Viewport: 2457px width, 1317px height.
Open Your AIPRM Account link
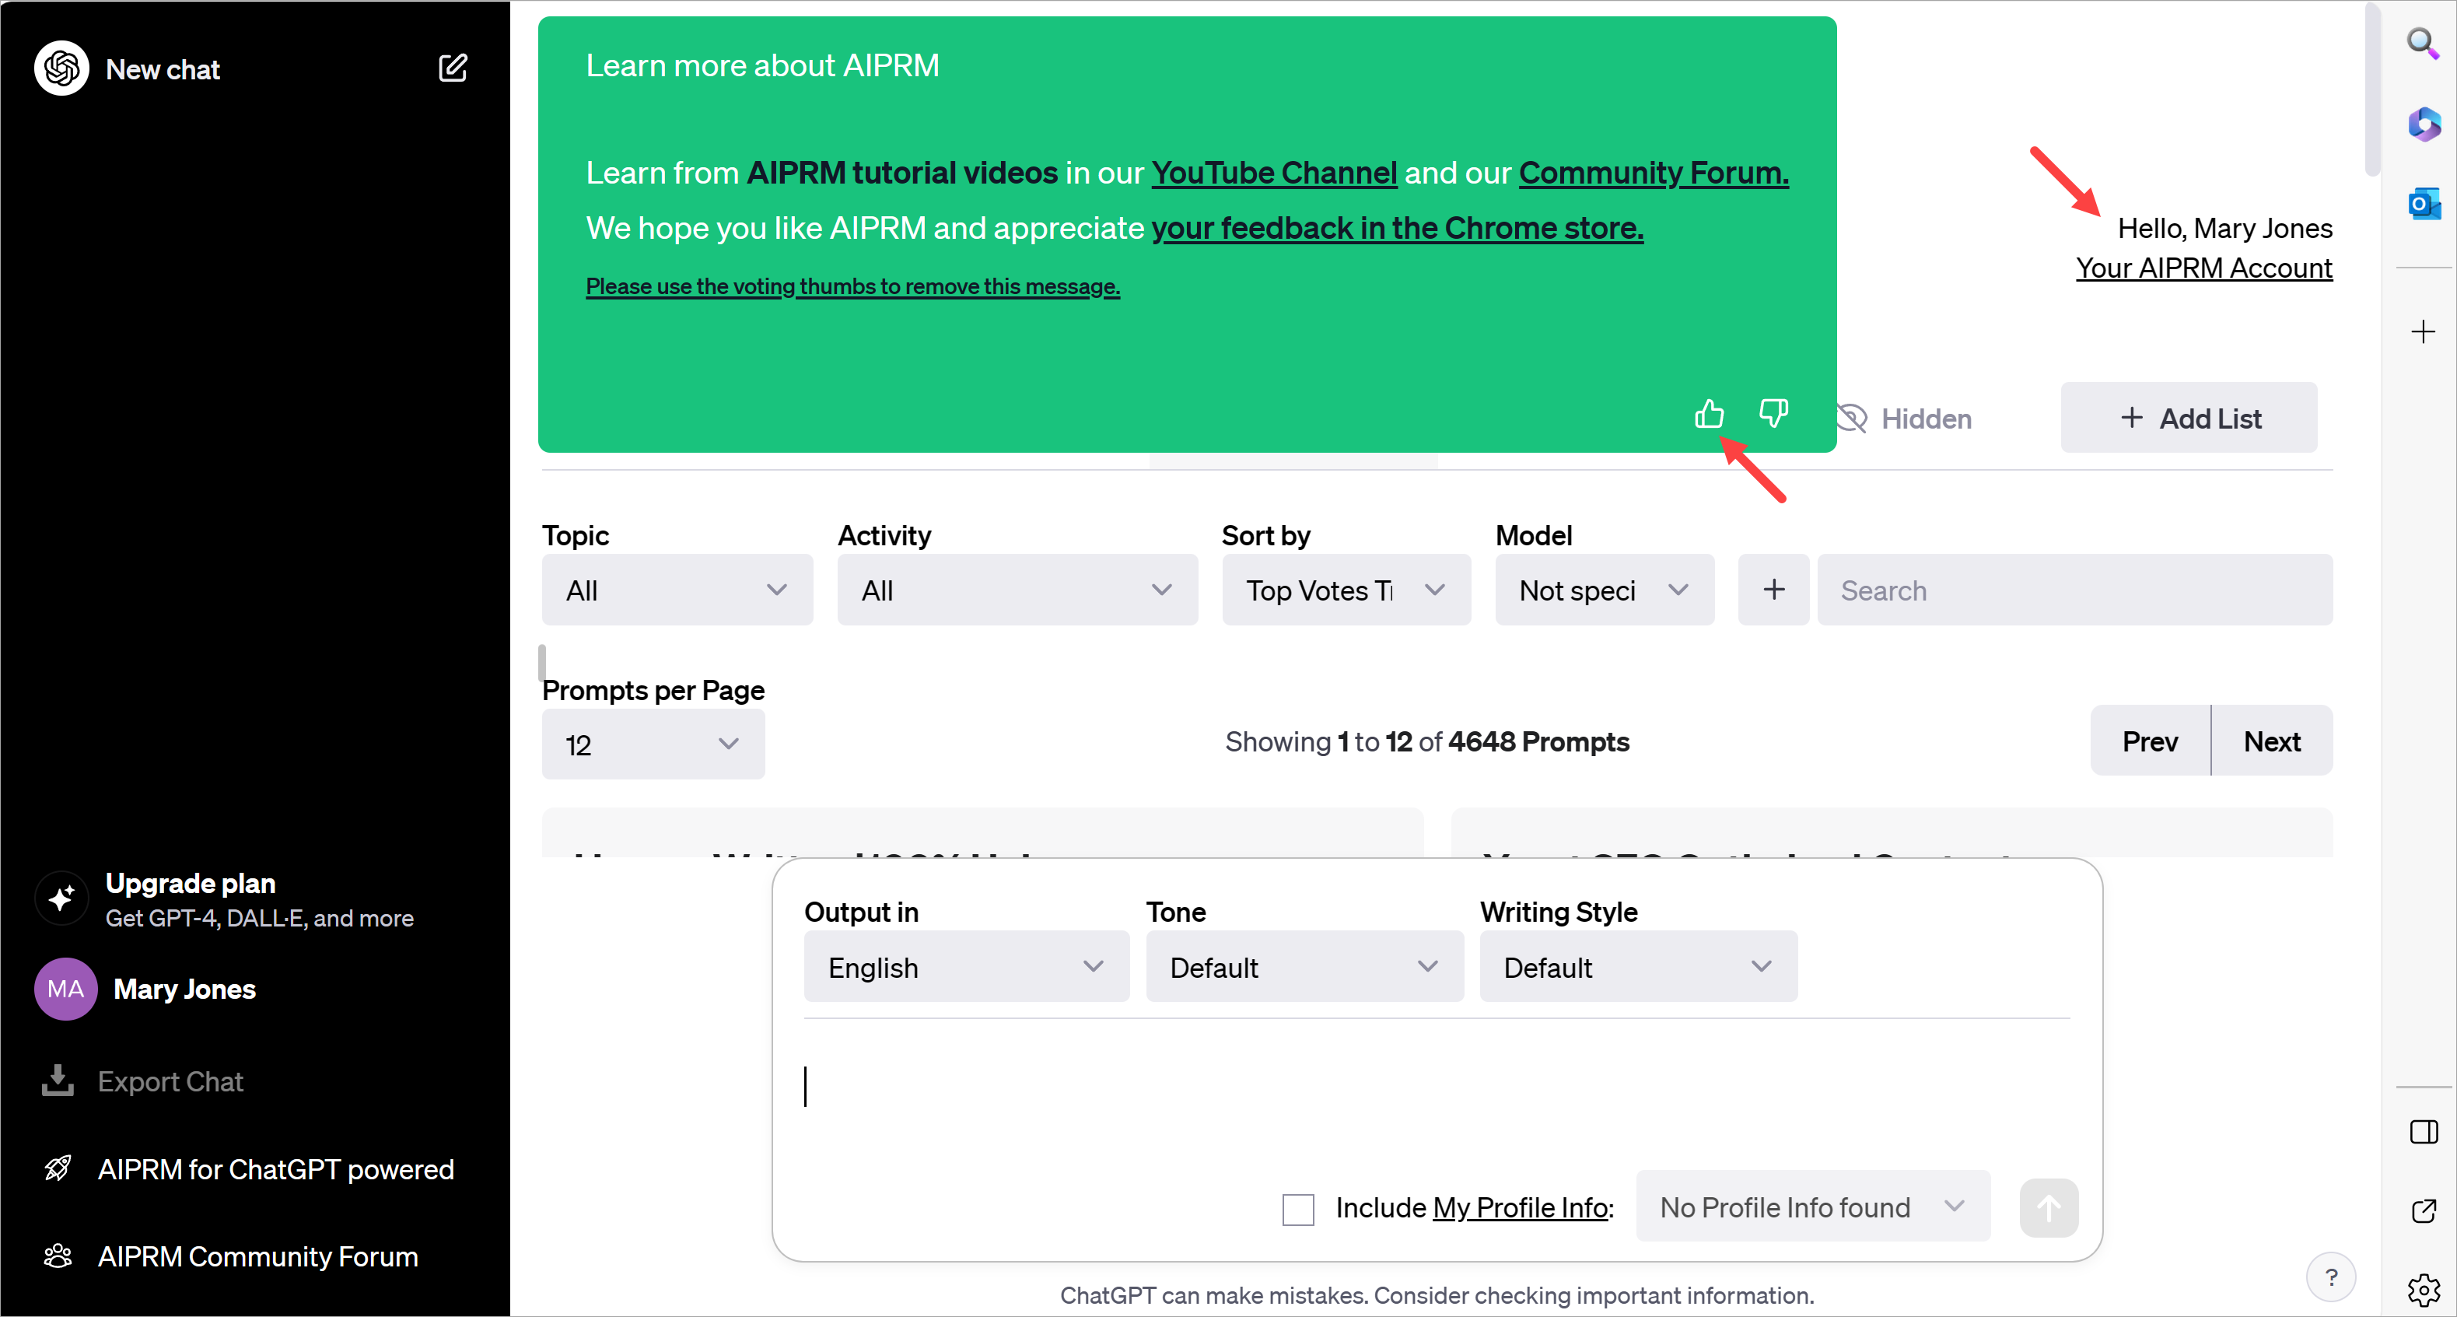(2203, 268)
